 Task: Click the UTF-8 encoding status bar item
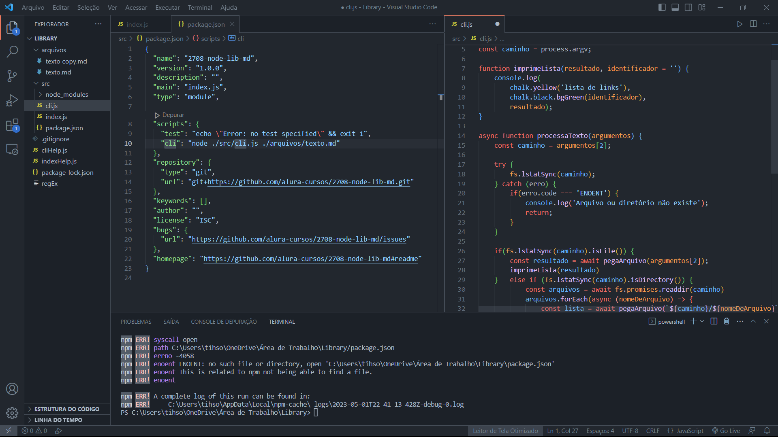coord(631,431)
